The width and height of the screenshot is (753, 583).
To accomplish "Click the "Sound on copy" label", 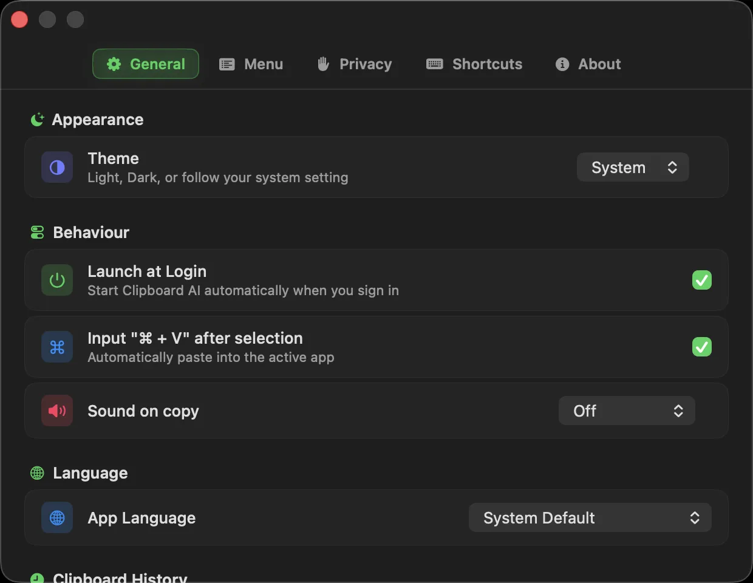I will (x=143, y=411).
